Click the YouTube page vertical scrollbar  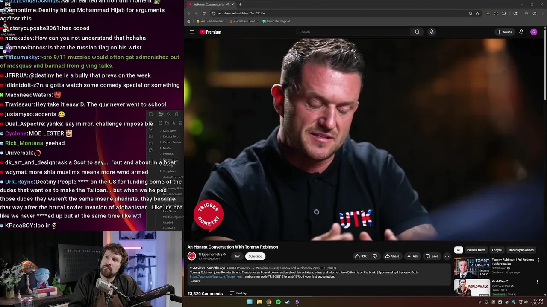(545, 64)
